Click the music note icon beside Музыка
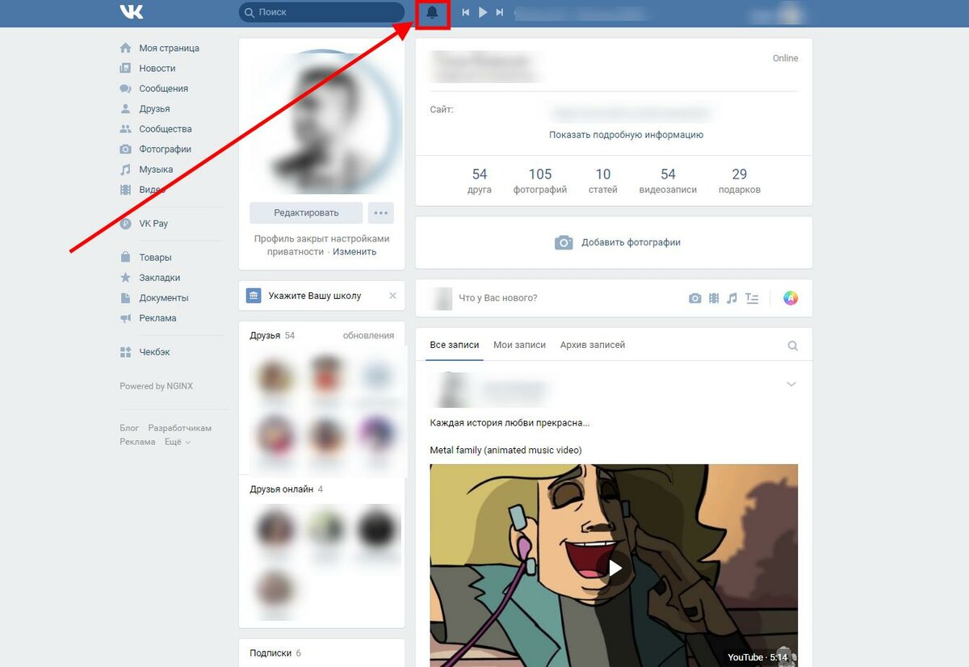The height and width of the screenshot is (667, 969). click(125, 170)
